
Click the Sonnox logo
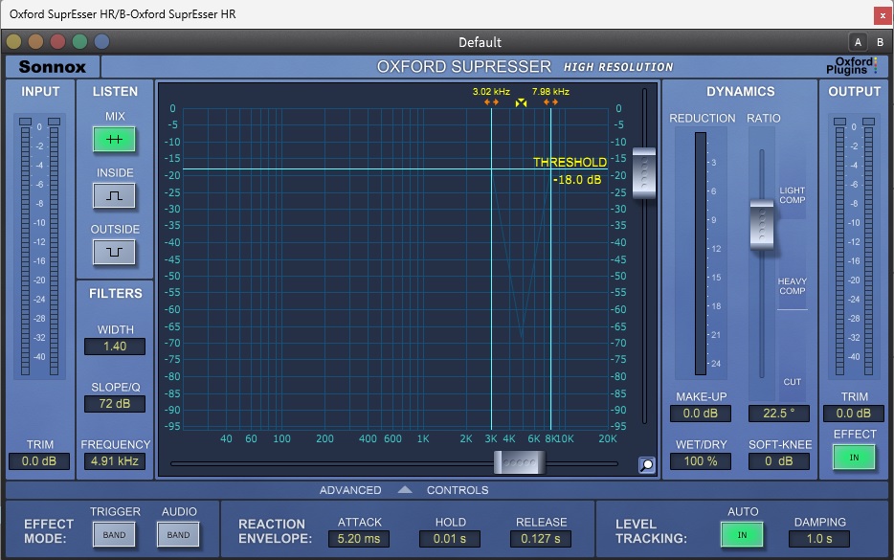tap(52, 67)
